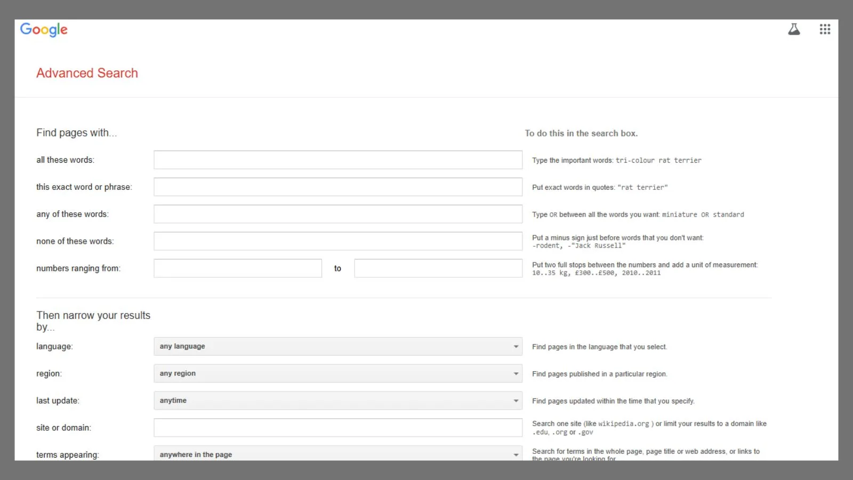Image resolution: width=853 pixels, height=480 pixels.
Task: Click the 'all these words' input field
Action: coord(338,160)
